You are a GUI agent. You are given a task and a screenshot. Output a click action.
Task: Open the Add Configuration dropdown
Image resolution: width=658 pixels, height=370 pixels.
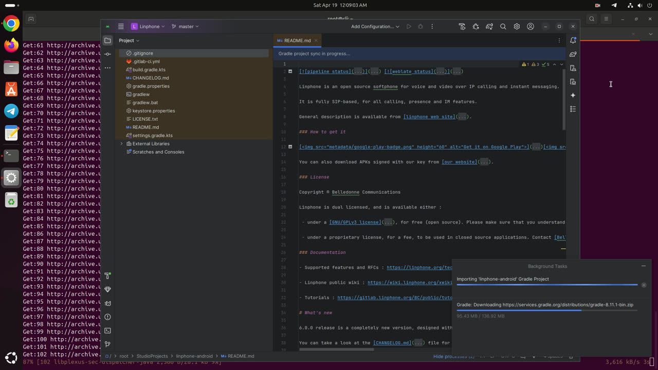click(375, 26)
